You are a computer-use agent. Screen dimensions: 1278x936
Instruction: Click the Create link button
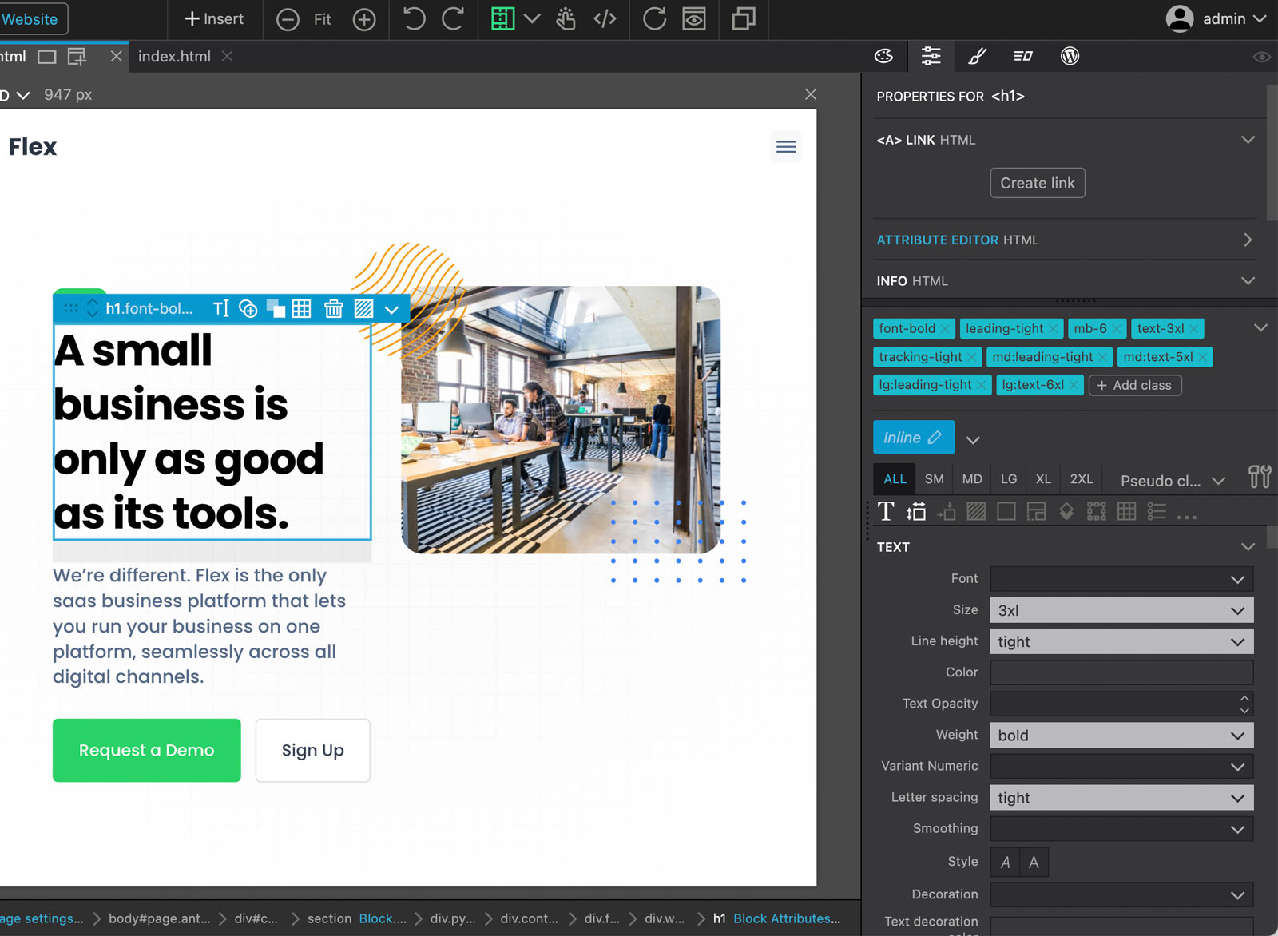[x=1038, y=183]
